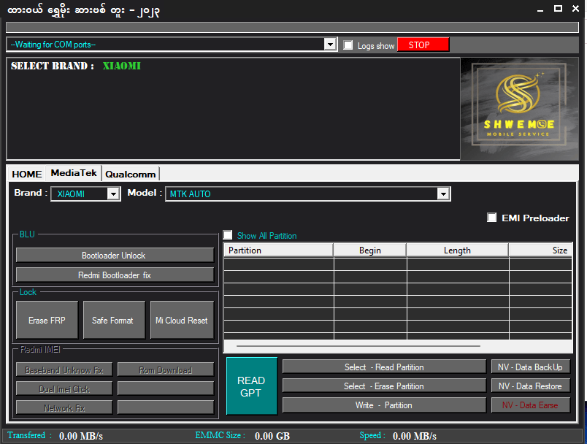The image size is (587, 444).
Task: Check the EMI Preloader option
Action: click(x=492, y=217)
